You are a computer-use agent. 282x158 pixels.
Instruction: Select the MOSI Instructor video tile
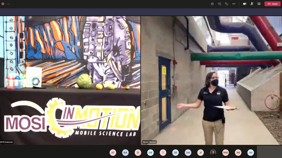(x=70, y=80)
